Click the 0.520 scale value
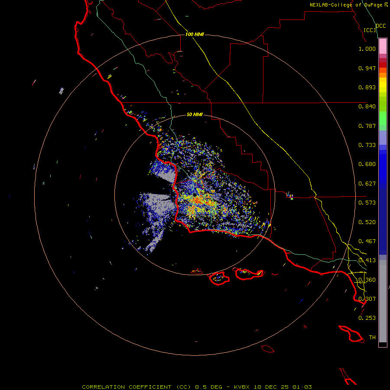390x390 pixels. tap(367, 222)
